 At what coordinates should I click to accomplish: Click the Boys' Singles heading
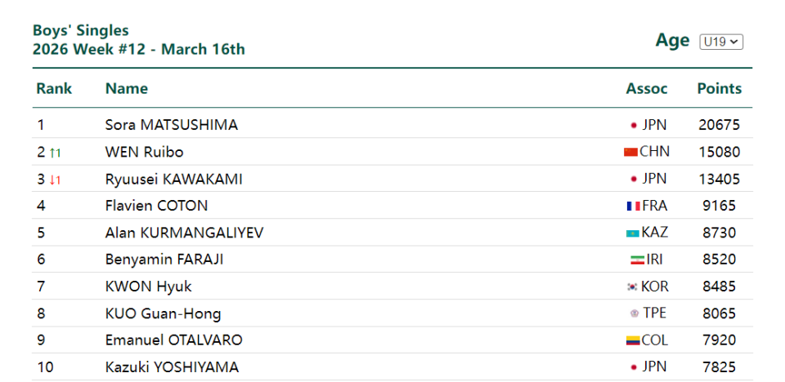coord(80,30)
